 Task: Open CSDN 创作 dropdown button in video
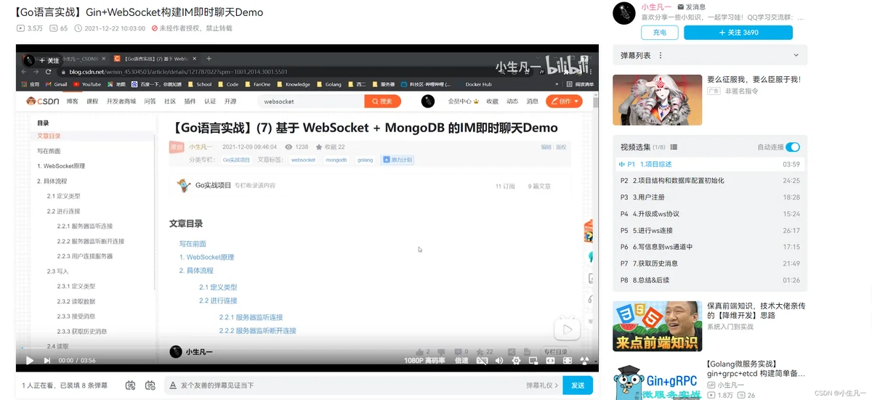(564, 102)
